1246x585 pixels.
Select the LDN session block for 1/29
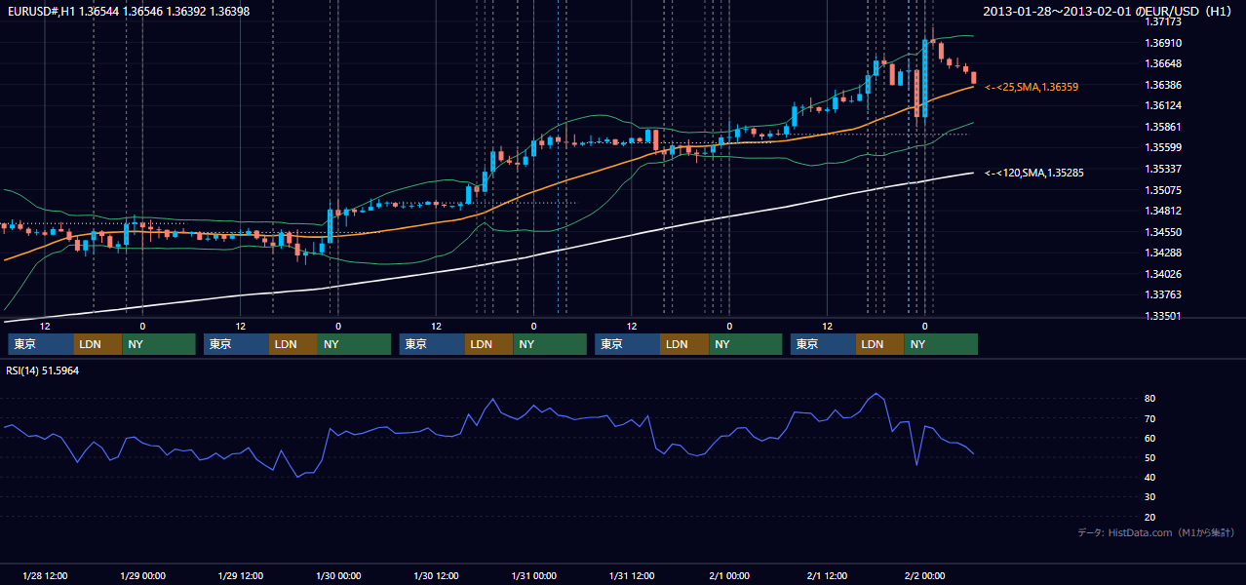click(293, 344)
